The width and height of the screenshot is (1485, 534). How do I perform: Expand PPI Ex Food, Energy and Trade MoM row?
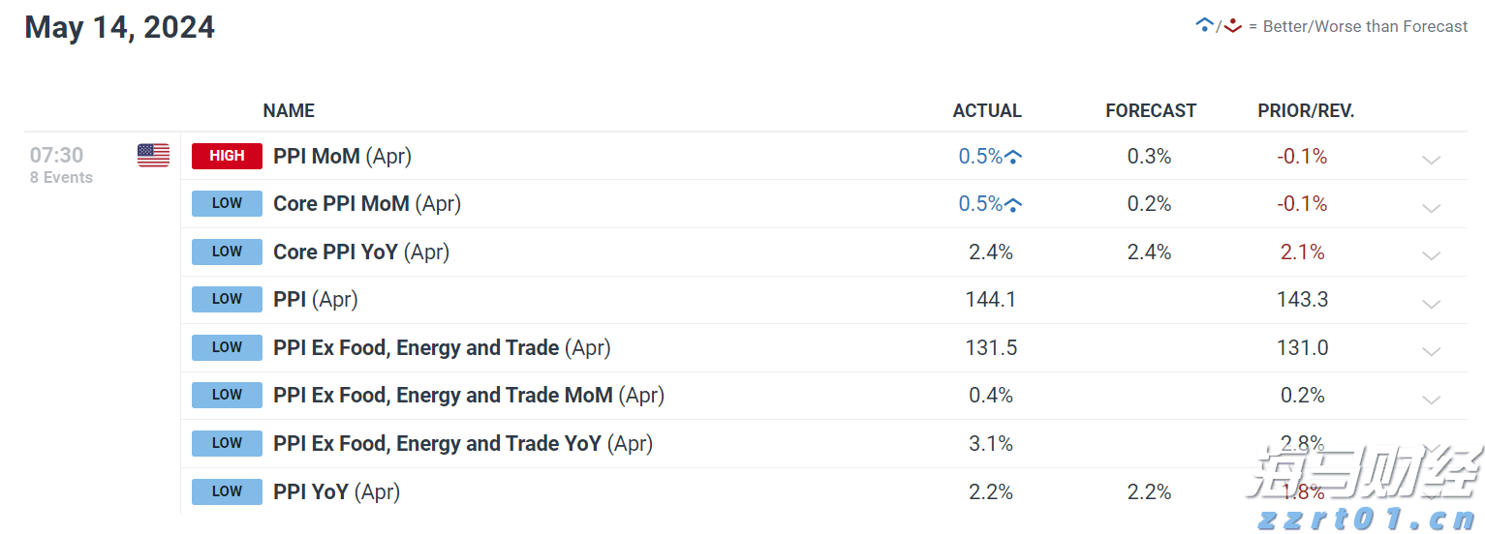click(1431, 400)
